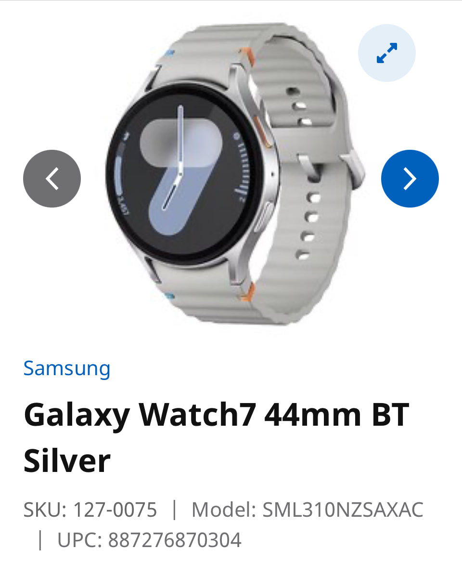Select the Galaxy Watch7 44mm BT title
Viewport: 462px width, 575px height.
click(216, 416)
